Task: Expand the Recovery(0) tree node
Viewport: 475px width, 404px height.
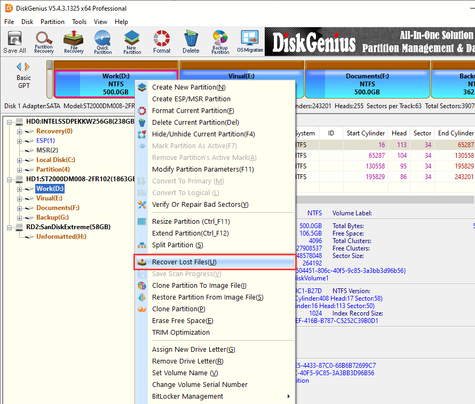Action: [x=20, y=131]
